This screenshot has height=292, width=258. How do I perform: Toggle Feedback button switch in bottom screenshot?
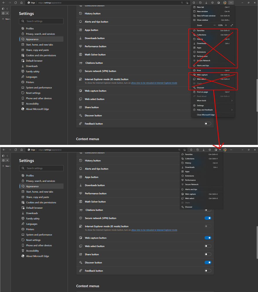tap(208, 271)
